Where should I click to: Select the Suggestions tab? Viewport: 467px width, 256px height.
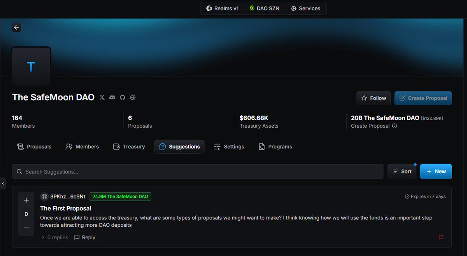(x=179, y=147)
